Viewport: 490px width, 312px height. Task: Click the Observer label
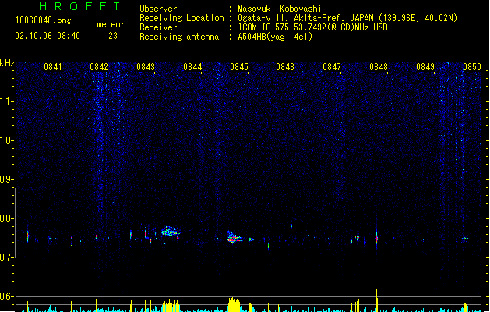tap(158, 9)
